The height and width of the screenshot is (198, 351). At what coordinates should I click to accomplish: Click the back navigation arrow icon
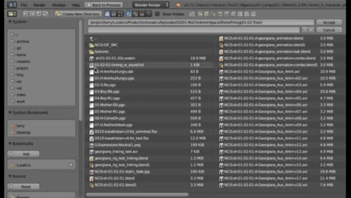26,14
